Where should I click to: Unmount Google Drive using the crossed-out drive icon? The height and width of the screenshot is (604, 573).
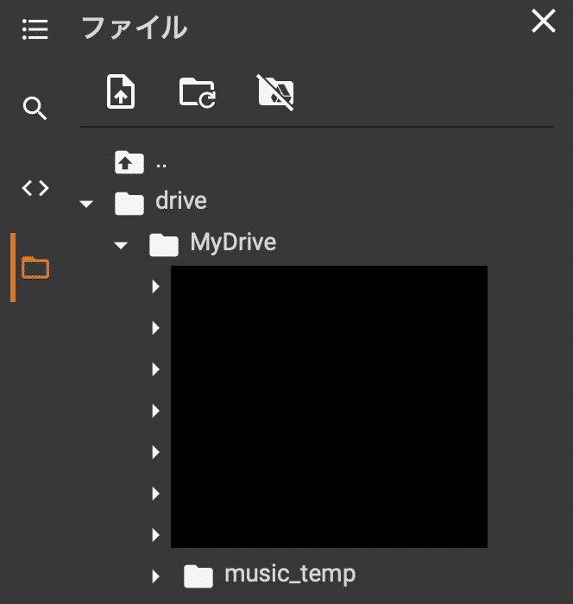pyautogui.click(x=276, y=91)
